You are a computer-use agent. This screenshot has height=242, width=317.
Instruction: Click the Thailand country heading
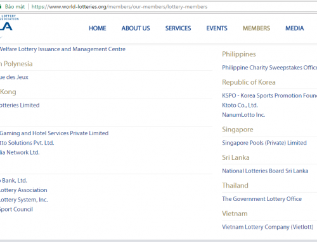(235, 186)
